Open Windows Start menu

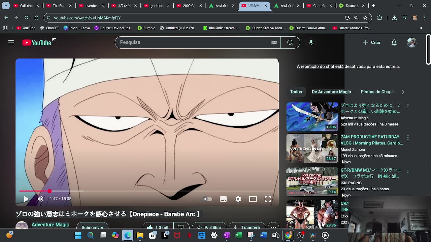click(78, 235)
